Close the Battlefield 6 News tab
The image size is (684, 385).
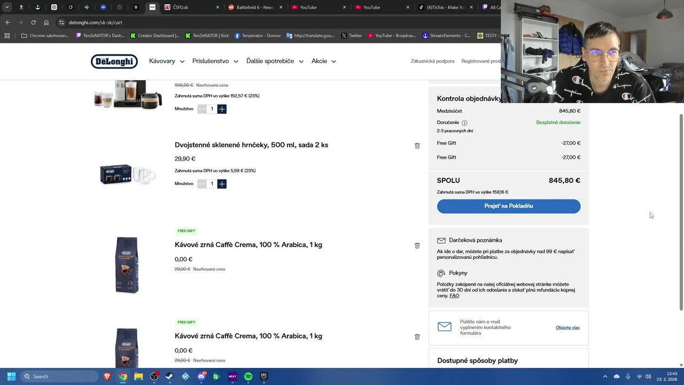[281, 7]
